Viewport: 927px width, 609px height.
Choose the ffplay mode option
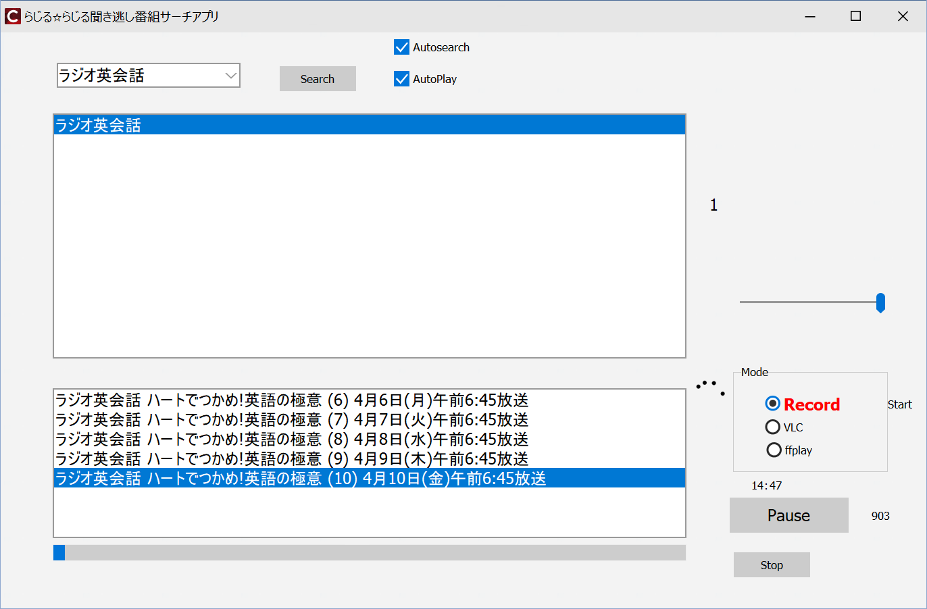(774, 450)
